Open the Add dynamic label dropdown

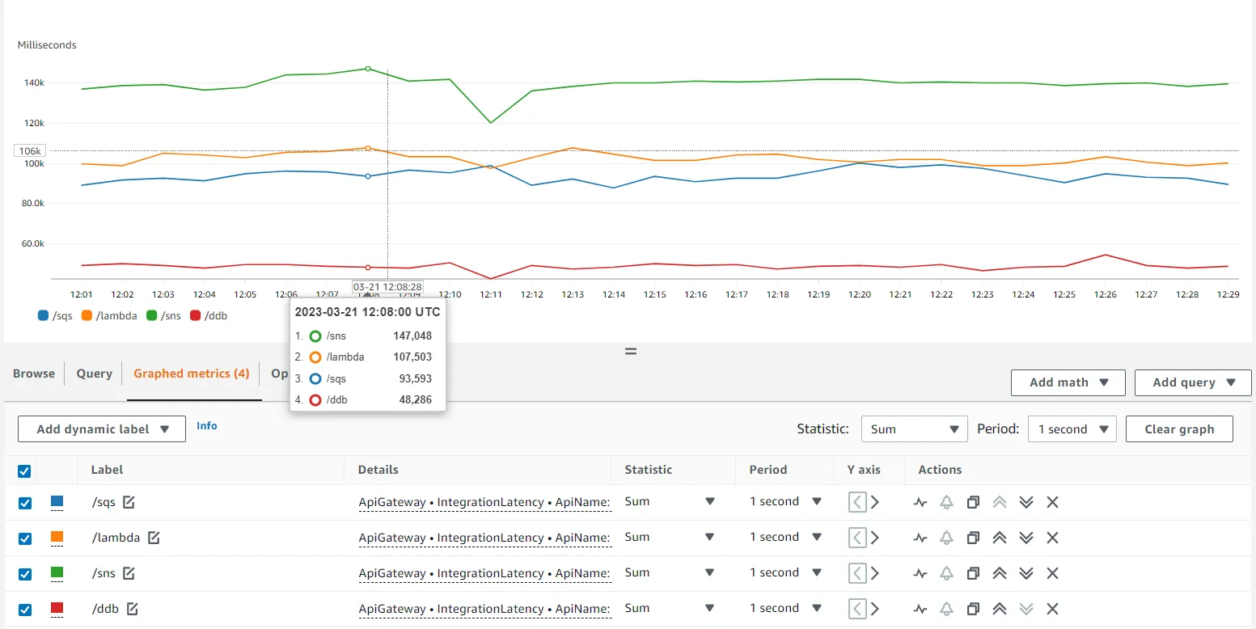pos(102,429)
